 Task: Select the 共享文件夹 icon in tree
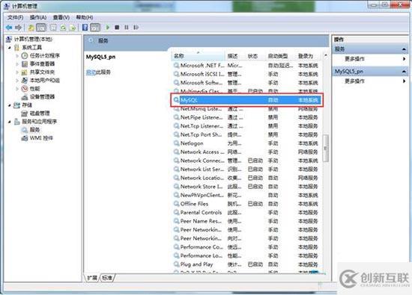coord(25,72)
